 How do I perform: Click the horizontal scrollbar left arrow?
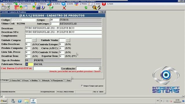click(x=1, y=96)
